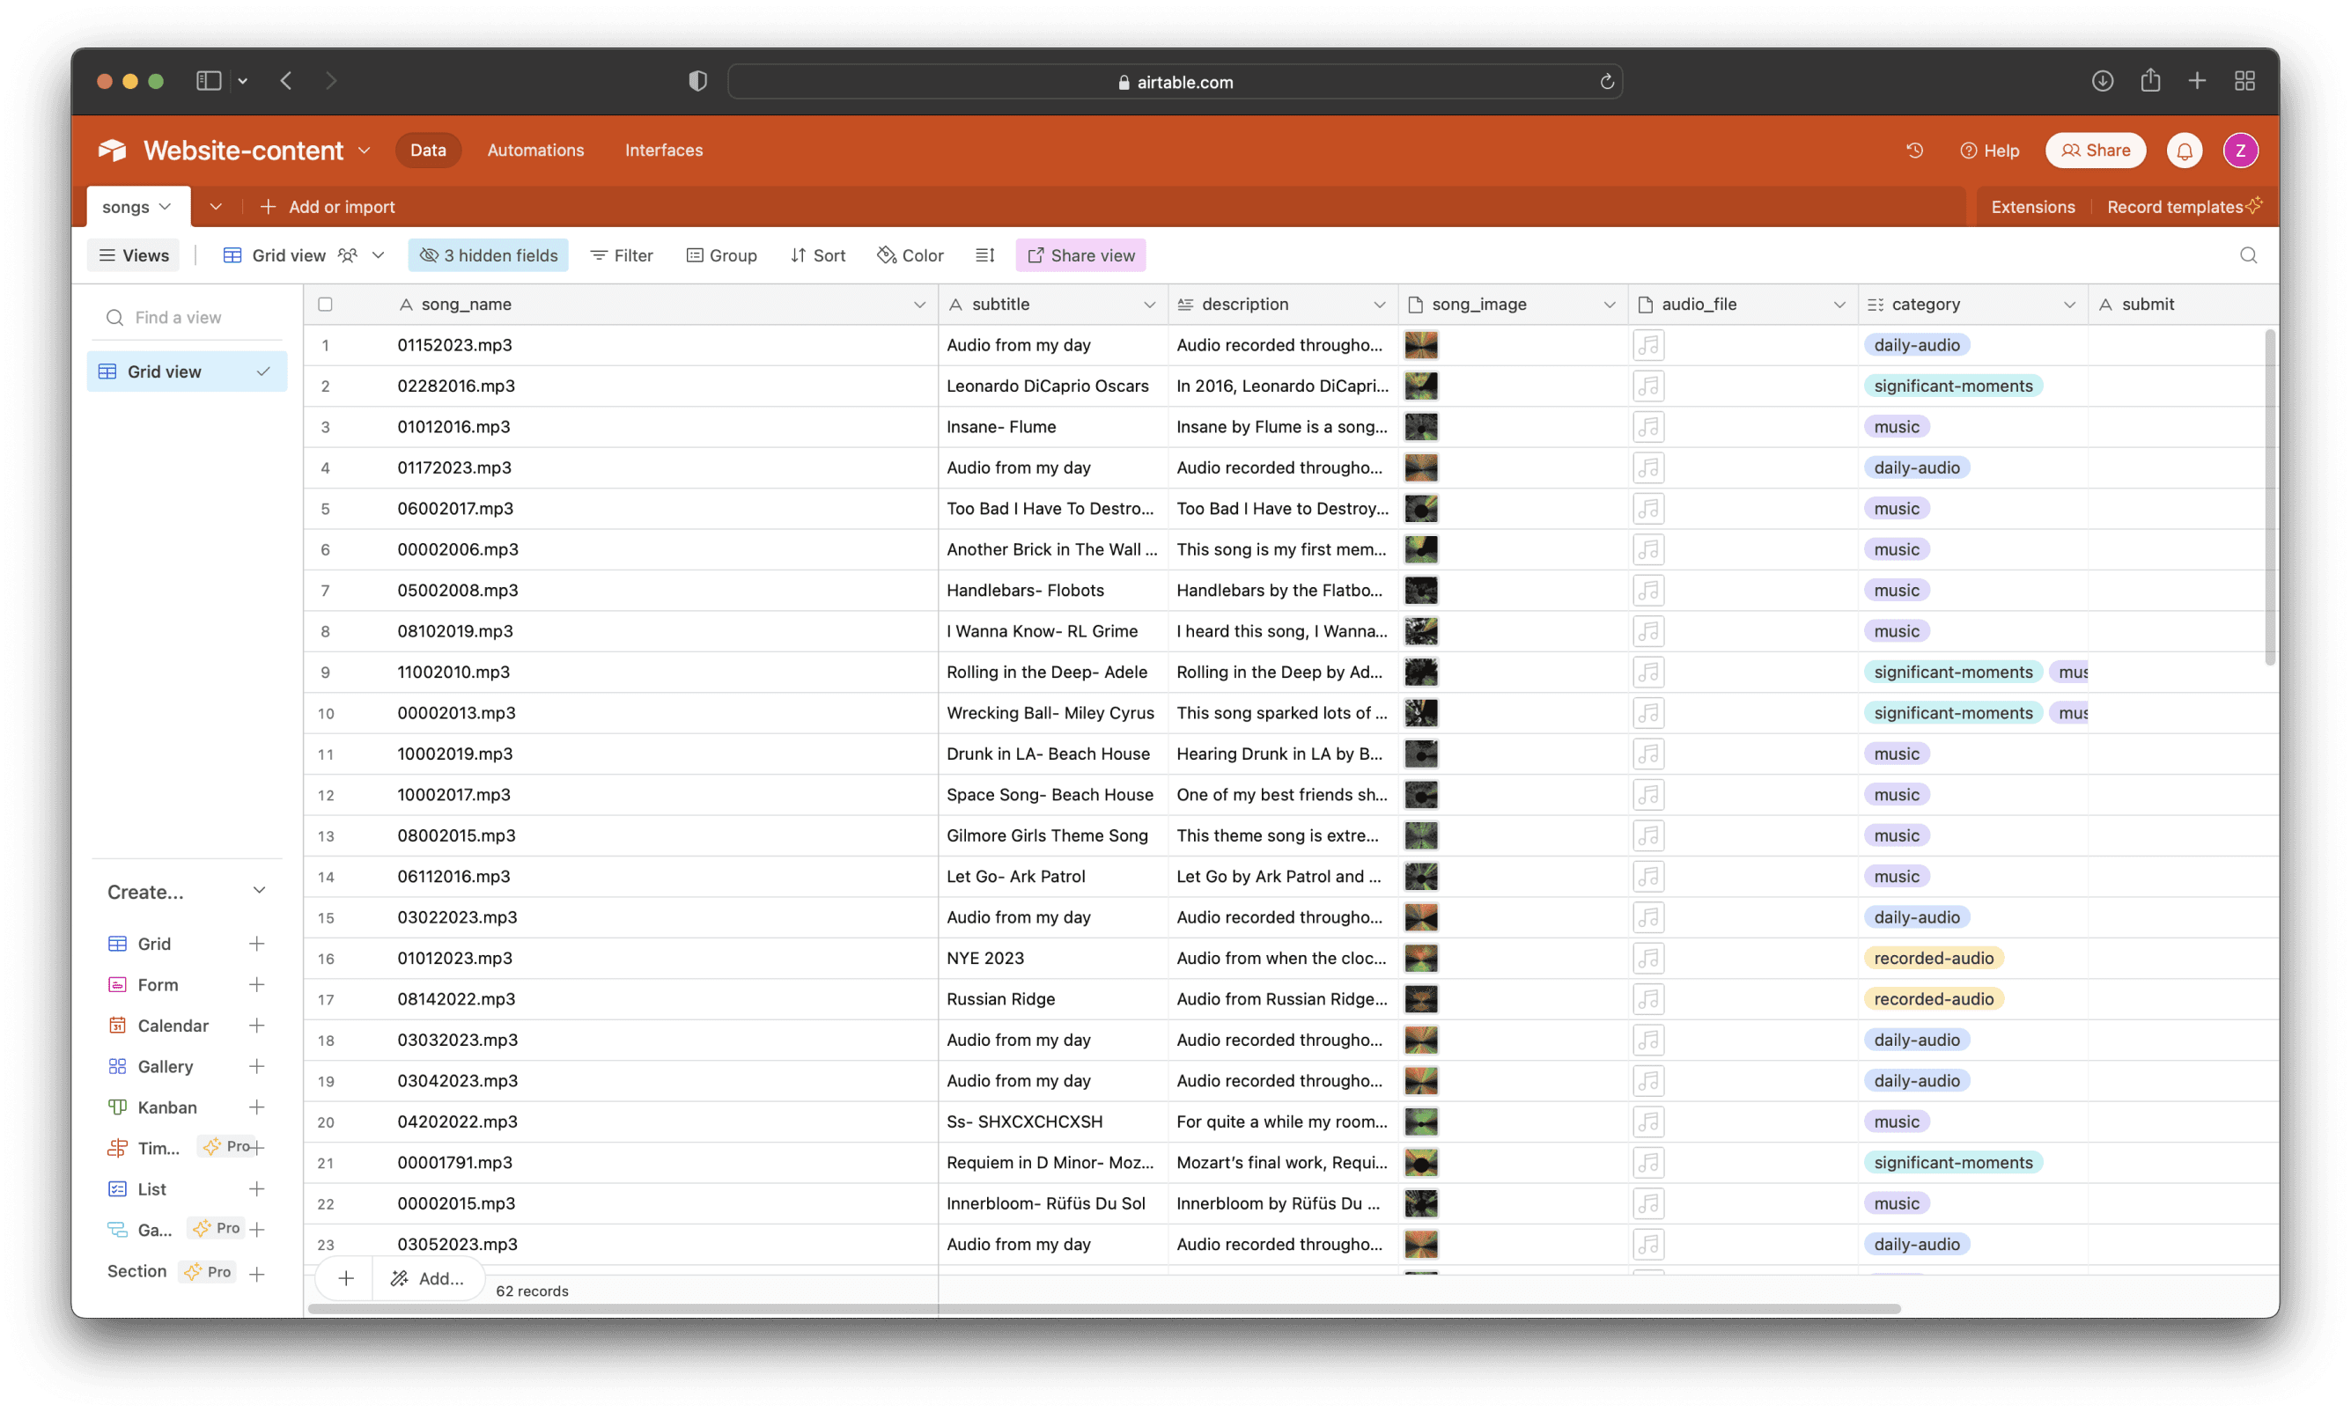Click Airtable logo home icon
2351x1412 pixels.
tap(113, 151)
